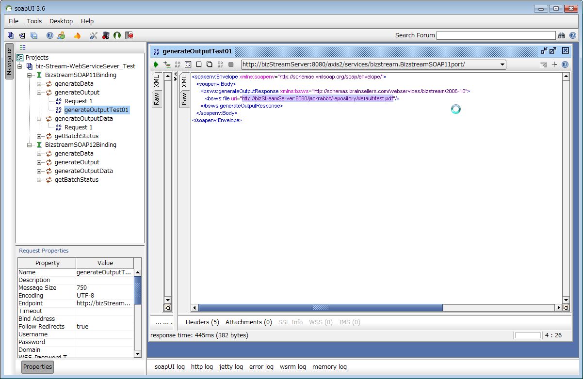583x379 pixels.
Task: Click the create default request icon
Action: [178, 64]
